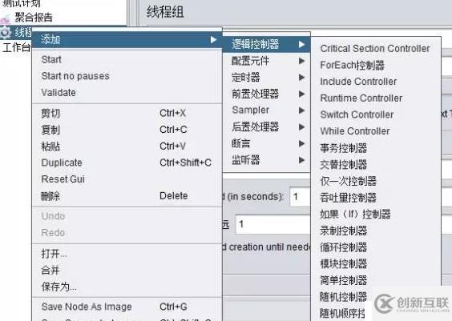The width and height of the screenshot is (452, 321).
Task: Add 仅一次控制器
Action: [376, 181]
